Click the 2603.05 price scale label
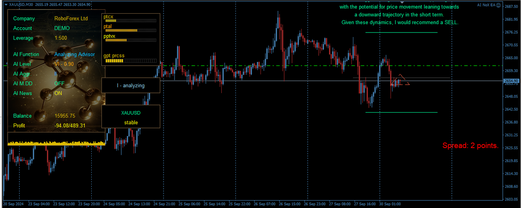This screenshot has height=208, width=521. point(512,199)
